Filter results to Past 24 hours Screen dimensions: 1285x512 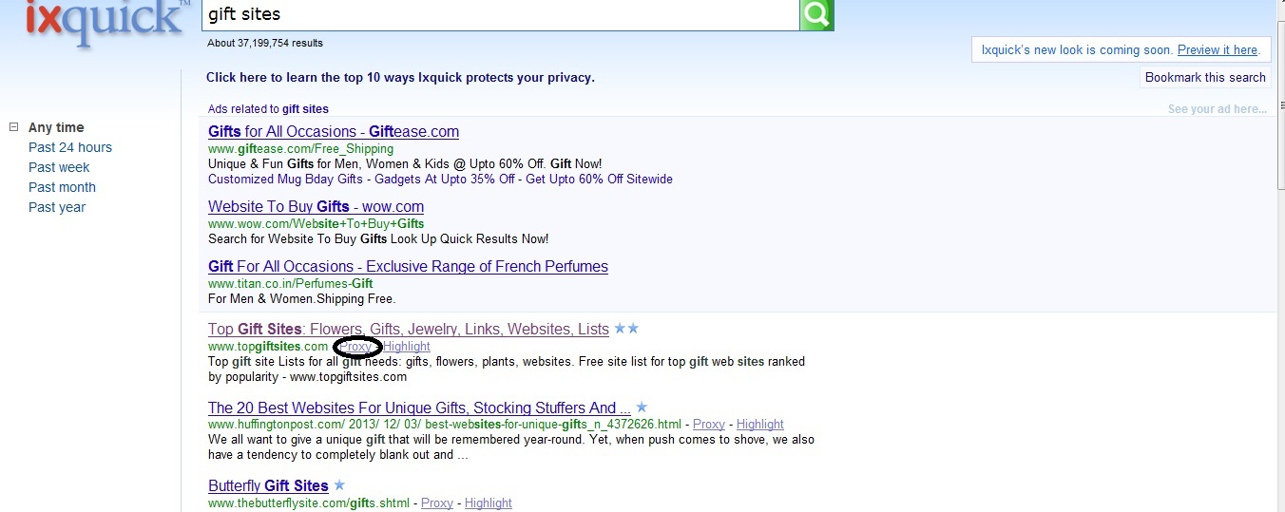70,147
